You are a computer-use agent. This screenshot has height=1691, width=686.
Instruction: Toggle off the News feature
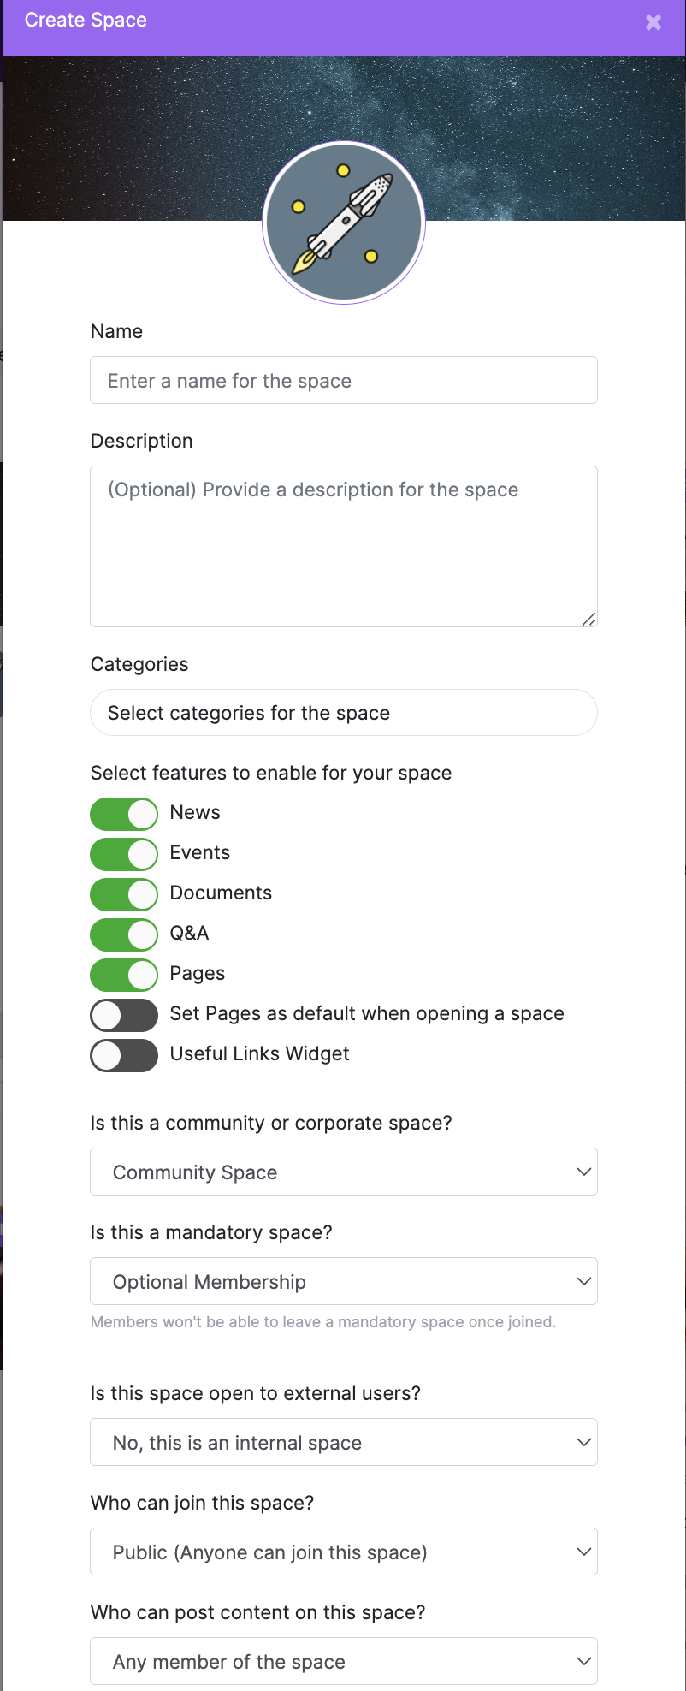click(x=123, y=813)
